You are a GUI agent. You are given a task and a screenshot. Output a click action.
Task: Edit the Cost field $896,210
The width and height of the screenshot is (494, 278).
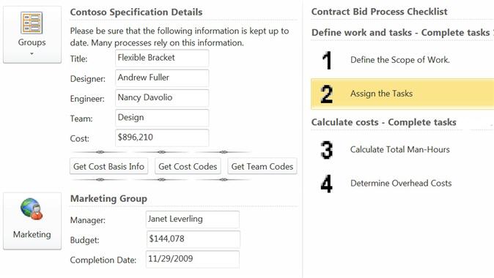162,138
